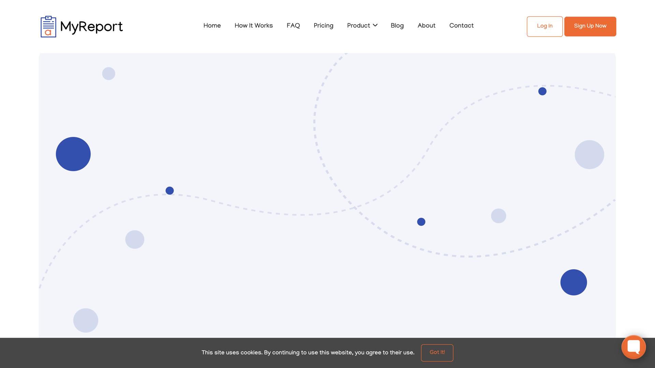Click the dark blue circle at lower right
655x368 pixels.
(573, 282)
